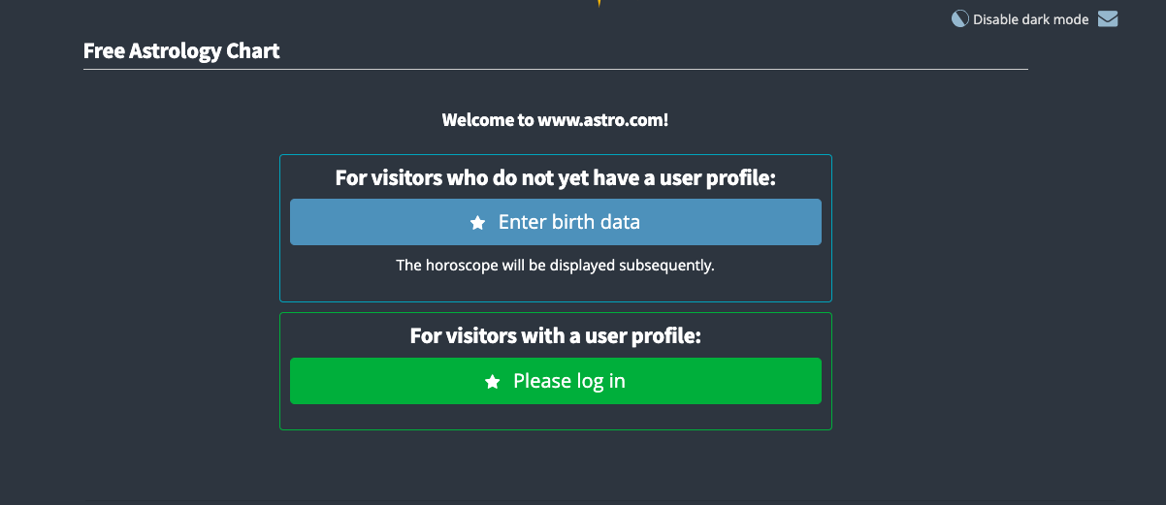Click the green-bordered login panel

coord(556,371)
